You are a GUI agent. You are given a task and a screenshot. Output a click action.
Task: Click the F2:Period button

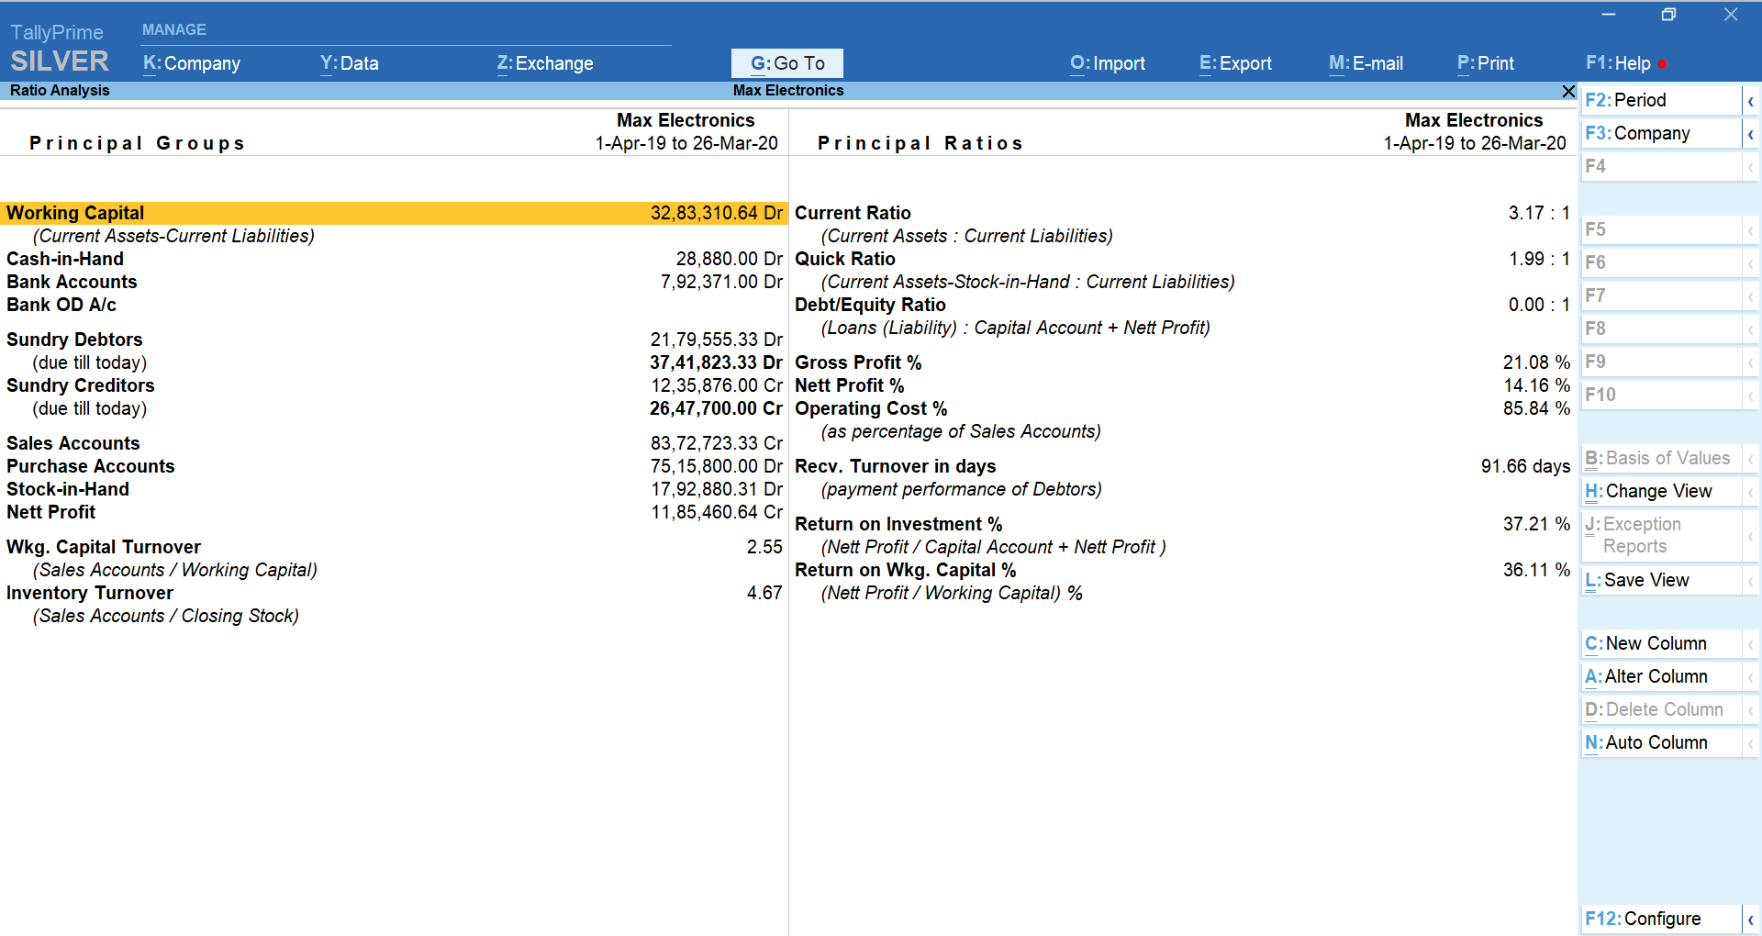point(1662,101)
